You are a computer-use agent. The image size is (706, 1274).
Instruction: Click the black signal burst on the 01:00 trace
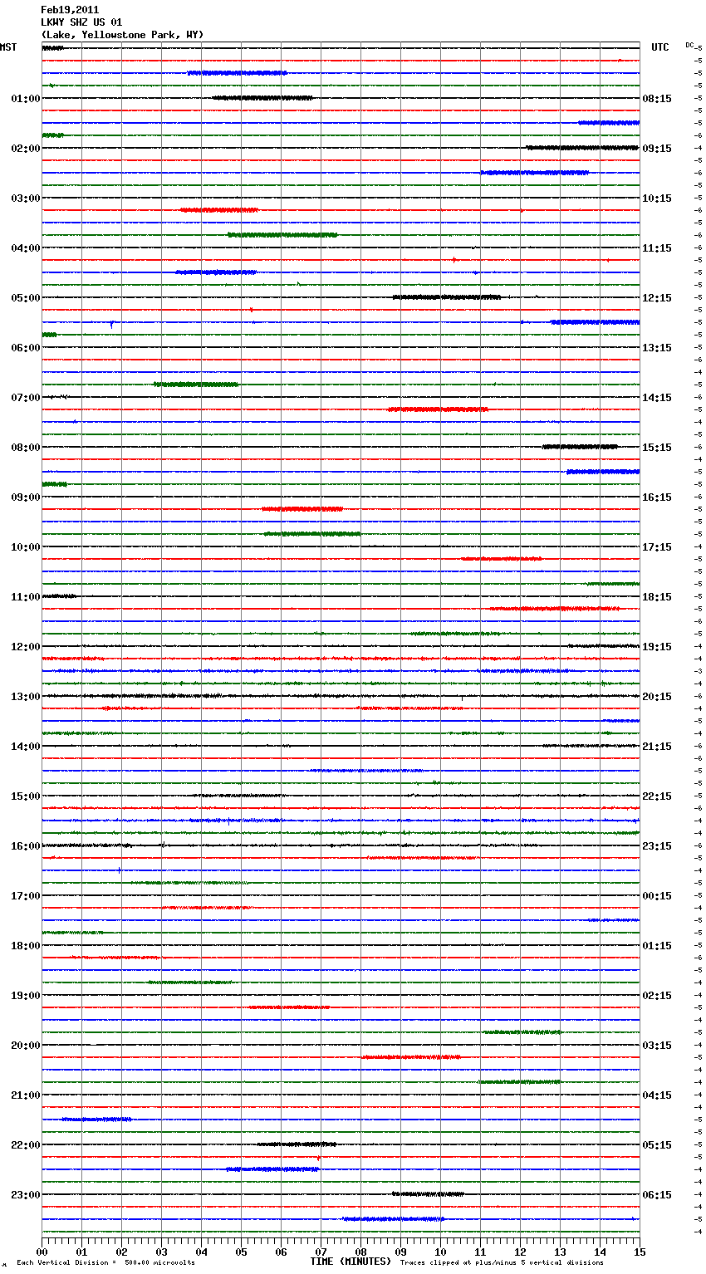pyautogui.click(x=262, y=98)
